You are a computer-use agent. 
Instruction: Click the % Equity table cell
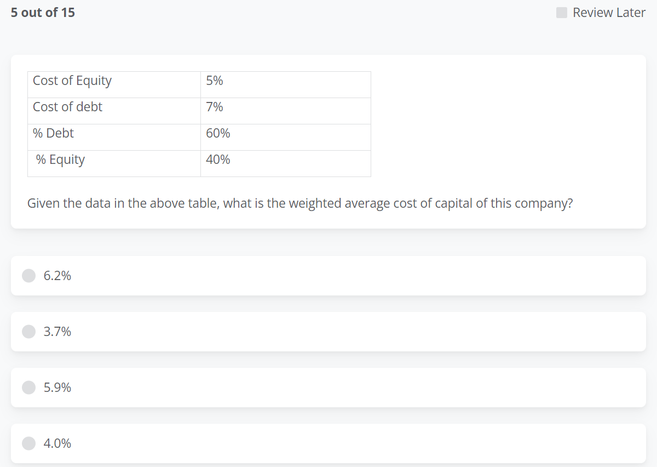point(60,160)
